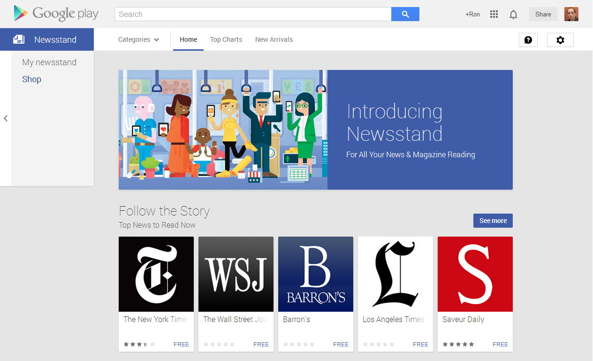Switch to the Top Charts tab
The width and height of the screenshot is (593, 361).
[x=226, y=39]
